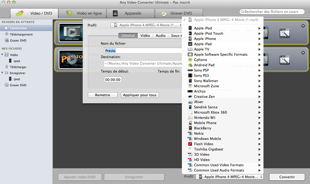
Task: Click the Sony PSP device icon
Action: click(x=190, y=70)
